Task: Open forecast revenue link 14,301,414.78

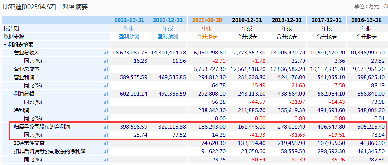Action: [x=169, y=53]
